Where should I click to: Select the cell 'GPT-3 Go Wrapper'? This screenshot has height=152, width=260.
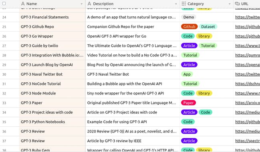[x=52, y=36]
